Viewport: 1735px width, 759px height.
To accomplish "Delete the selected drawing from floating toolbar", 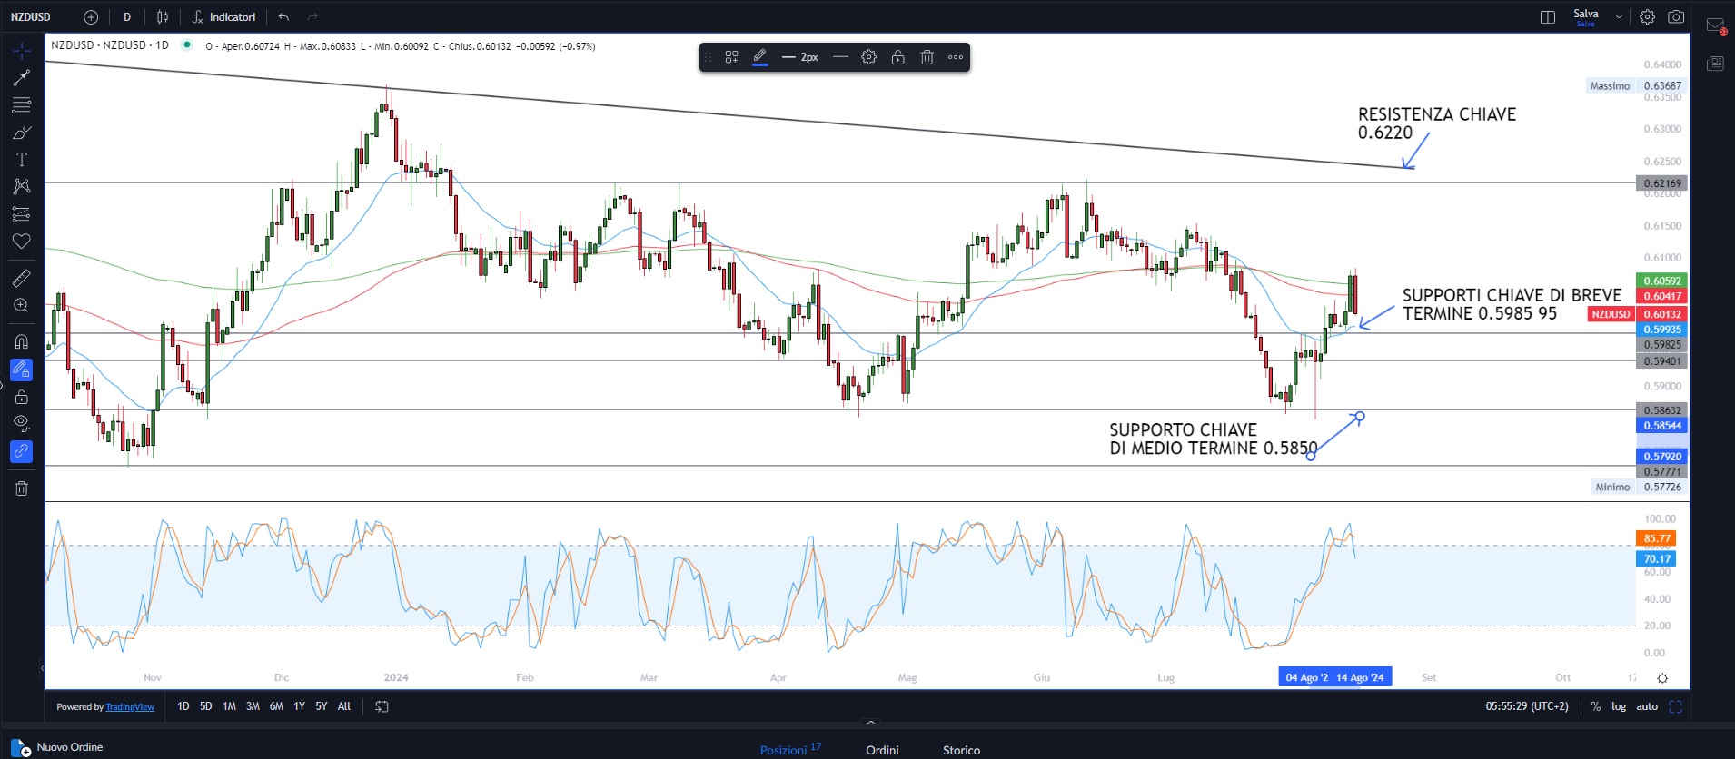I will click(x=927, y=57).
